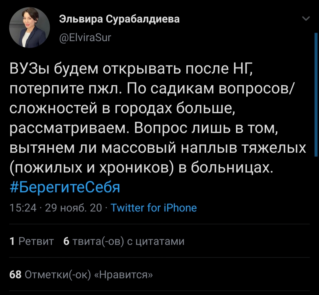319x295 pixels.
Task: Open Эльвира Сурабалдиева's profile avatar
Action: pos(30,27)
